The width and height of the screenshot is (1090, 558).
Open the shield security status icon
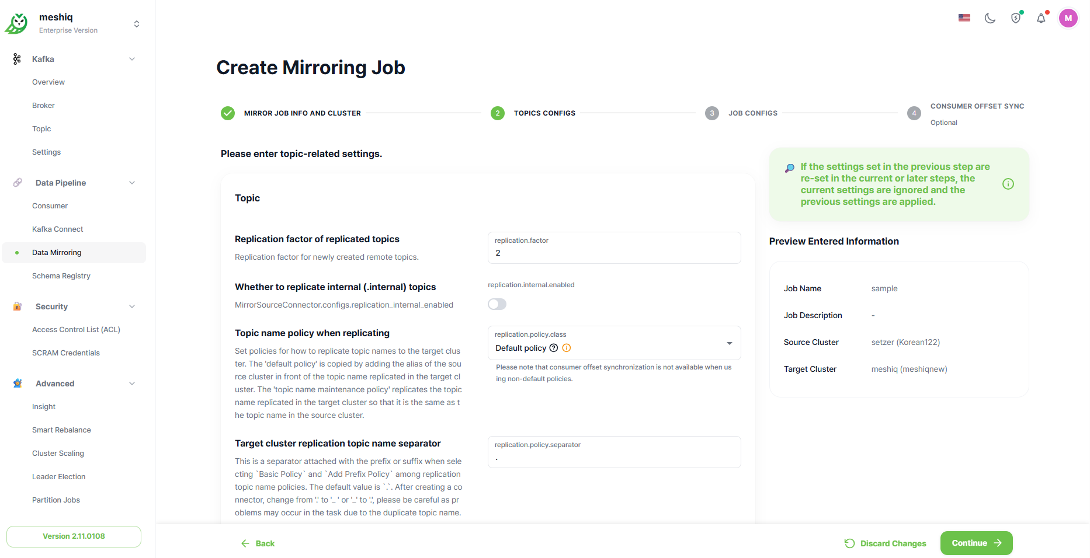[x=1016, y=18]
